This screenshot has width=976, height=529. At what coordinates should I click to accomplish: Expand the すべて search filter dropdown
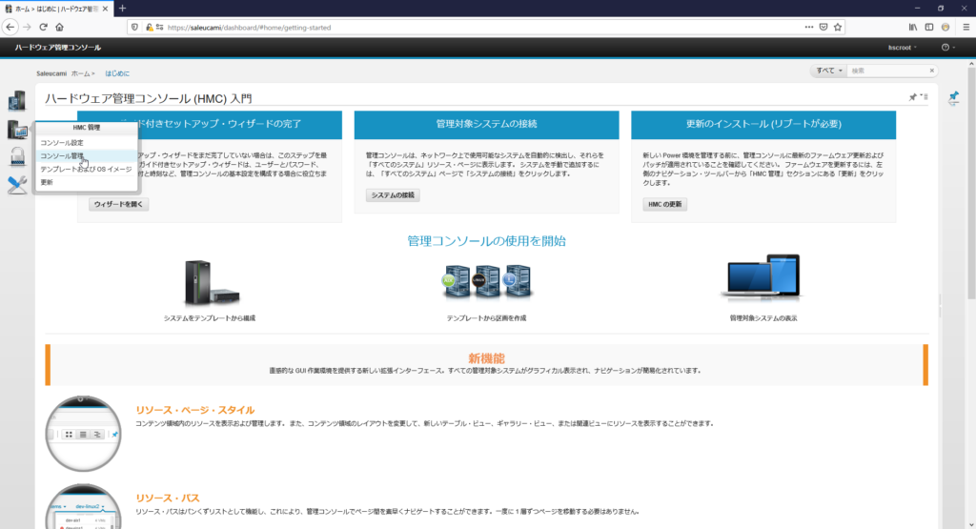[827, 71]
